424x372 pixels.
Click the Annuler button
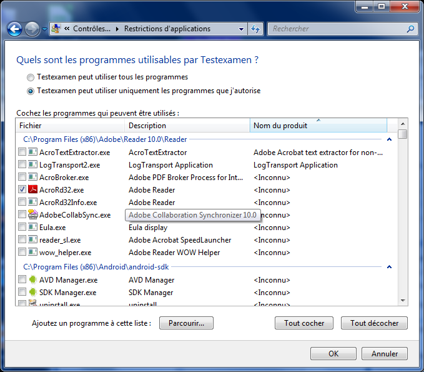pos(385,354)
